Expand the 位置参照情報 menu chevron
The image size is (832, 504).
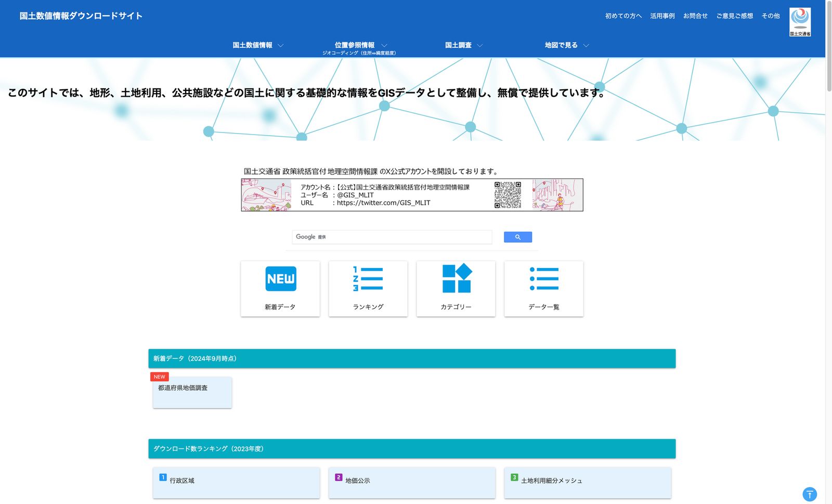pos(384,45)
